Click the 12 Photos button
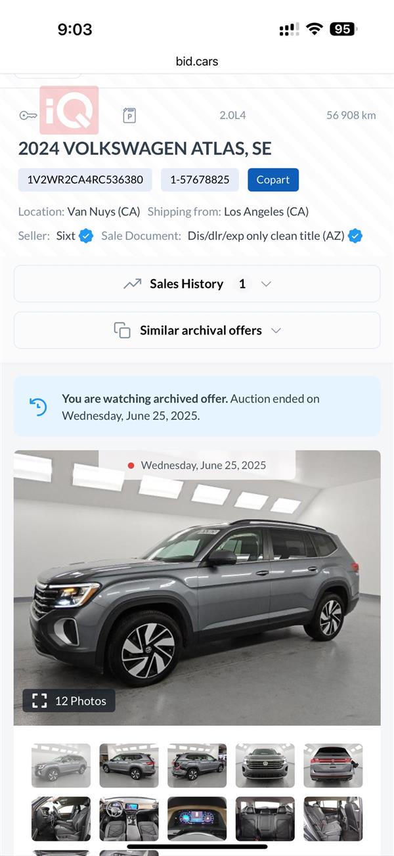The height and width of the screenshot is (856, 394). 68,700
